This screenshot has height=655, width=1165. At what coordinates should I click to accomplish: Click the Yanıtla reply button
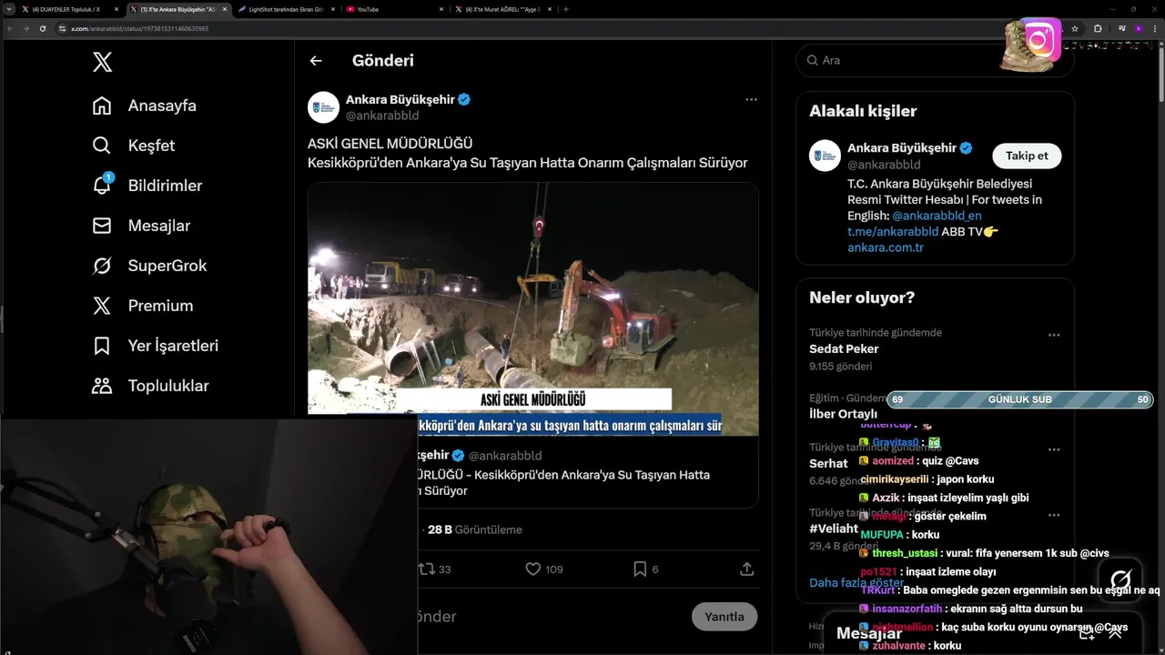[724, 616]
